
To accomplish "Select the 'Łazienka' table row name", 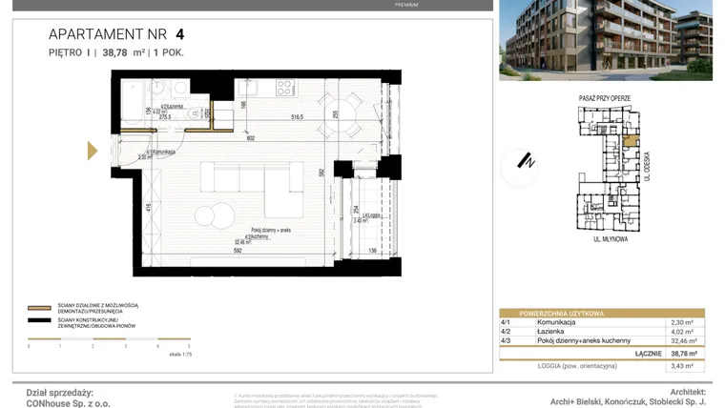I will (550, 332).
